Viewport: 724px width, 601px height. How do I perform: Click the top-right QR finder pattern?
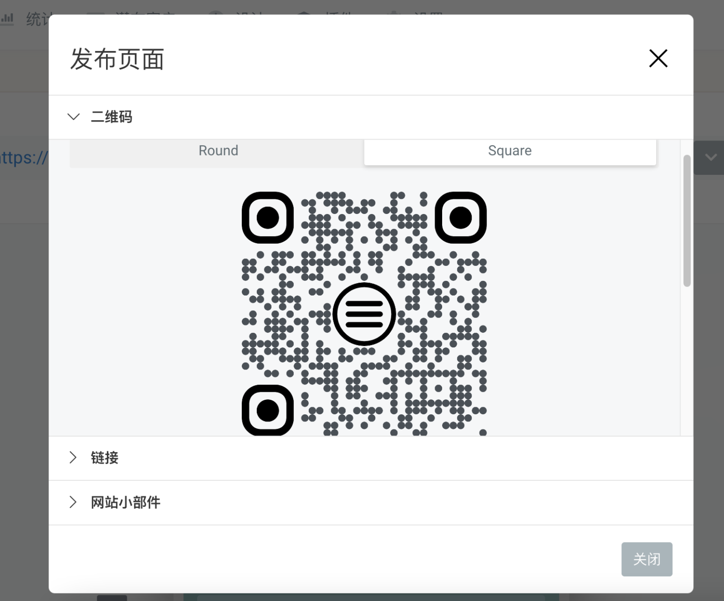point(461,218)
